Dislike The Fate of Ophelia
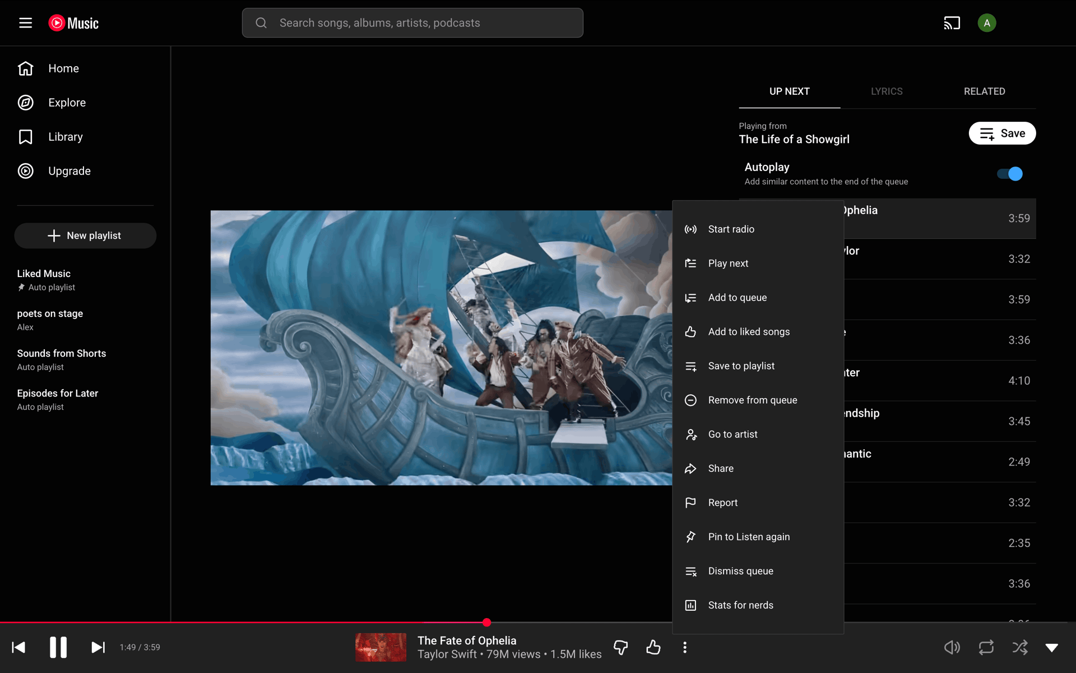The height and width of the screenshot is (673, 1076). (x=620, y=647)
